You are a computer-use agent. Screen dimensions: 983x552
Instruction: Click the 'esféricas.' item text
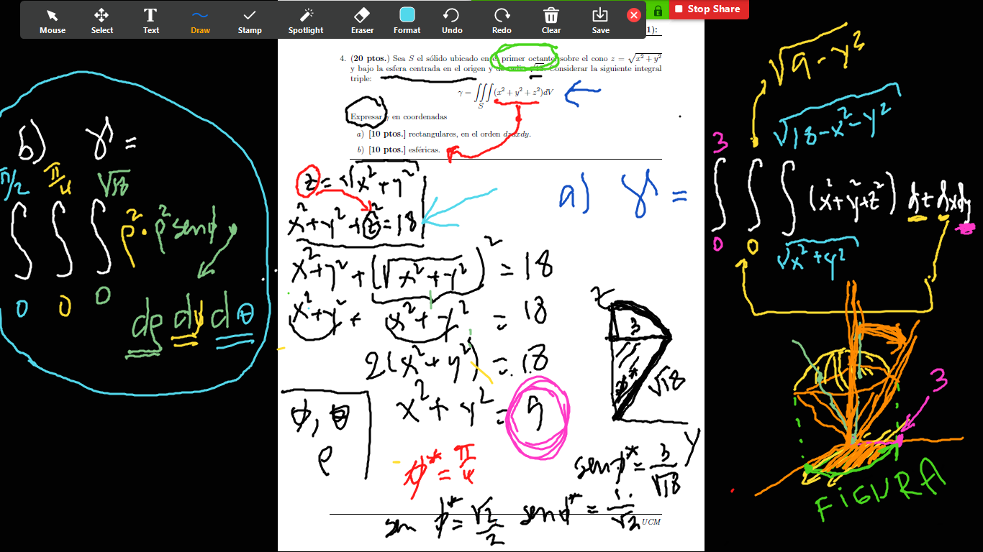pyautogui.click(x=424, y=150)
